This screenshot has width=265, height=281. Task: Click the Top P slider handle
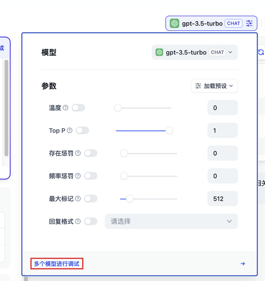(169, 130)
